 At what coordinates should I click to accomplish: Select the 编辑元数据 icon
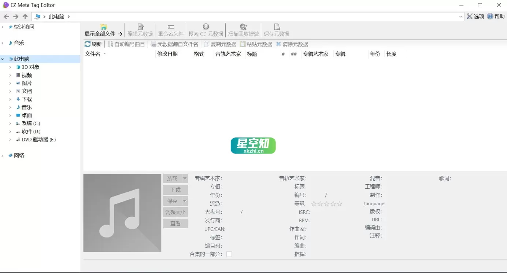140,30
